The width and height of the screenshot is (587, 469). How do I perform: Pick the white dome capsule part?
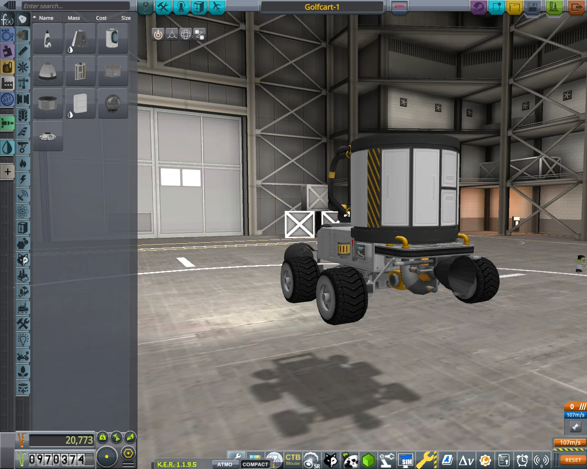pyautogui.click(x=48, y=71)
